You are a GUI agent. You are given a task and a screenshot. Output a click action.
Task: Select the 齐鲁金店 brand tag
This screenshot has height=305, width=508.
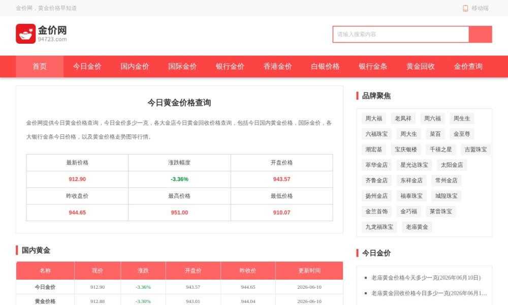[376, 180]
